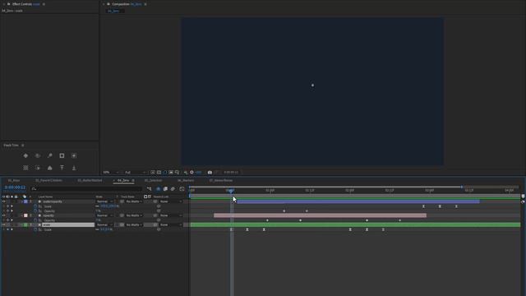
Task: Open the Show Channel menu in the viewer
Action: point(186,172)
